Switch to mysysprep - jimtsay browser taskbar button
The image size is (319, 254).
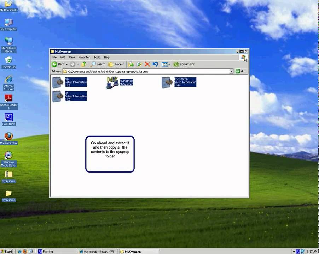(98, 252)
